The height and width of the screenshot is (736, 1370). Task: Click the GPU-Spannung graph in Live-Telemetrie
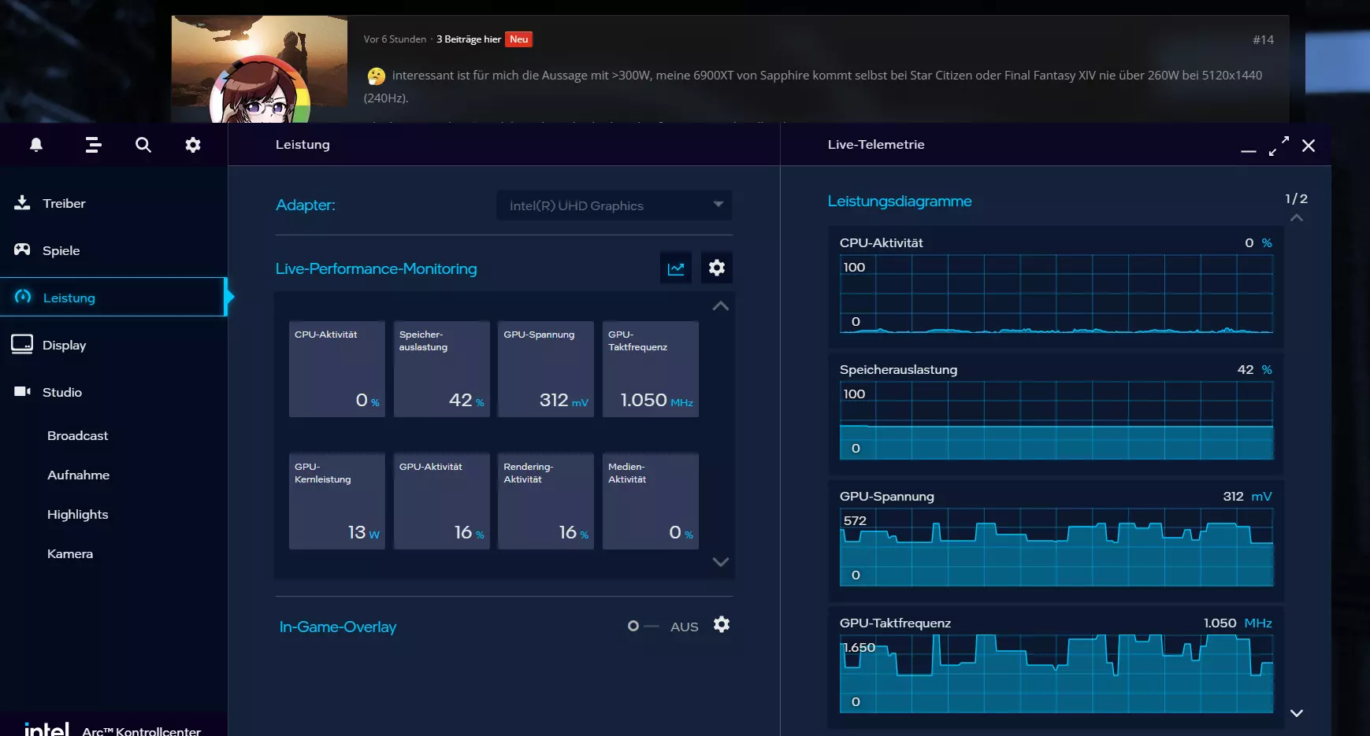[1056, 547]
